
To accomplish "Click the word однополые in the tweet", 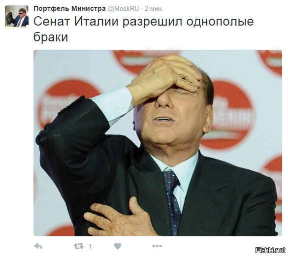I will click(220, 22).
